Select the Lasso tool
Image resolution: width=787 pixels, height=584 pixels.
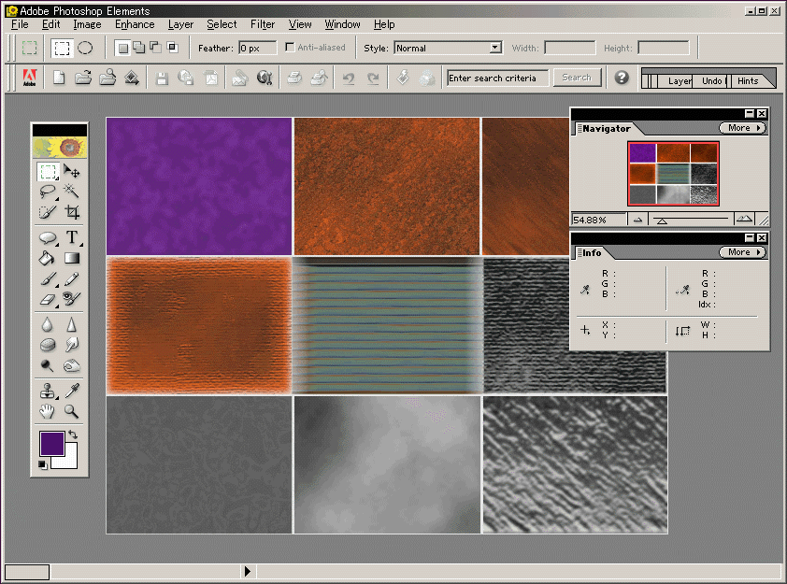[48, 192]
